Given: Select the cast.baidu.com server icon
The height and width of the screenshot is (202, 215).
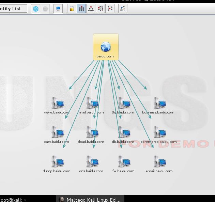Looking at the screenshot, I should pos(58,132).
